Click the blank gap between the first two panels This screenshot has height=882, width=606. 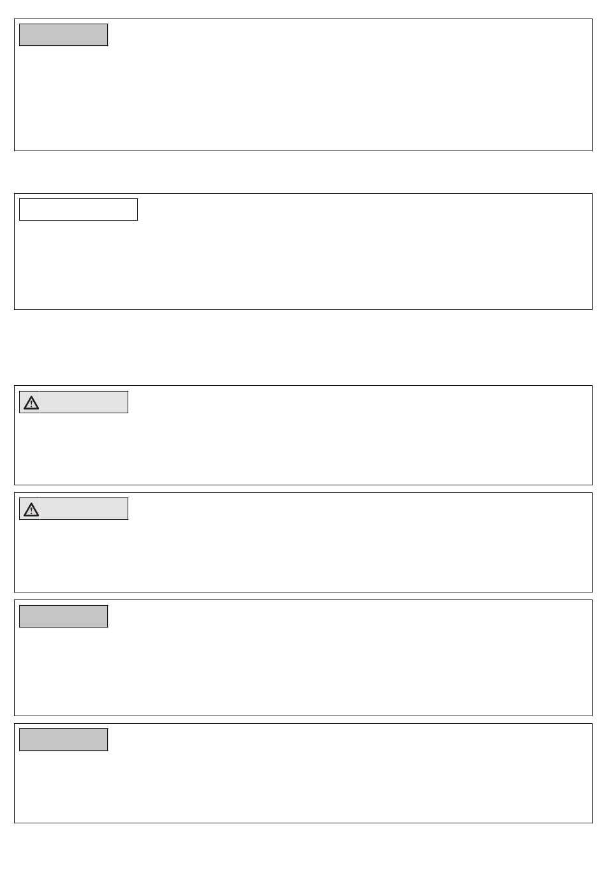303,172
